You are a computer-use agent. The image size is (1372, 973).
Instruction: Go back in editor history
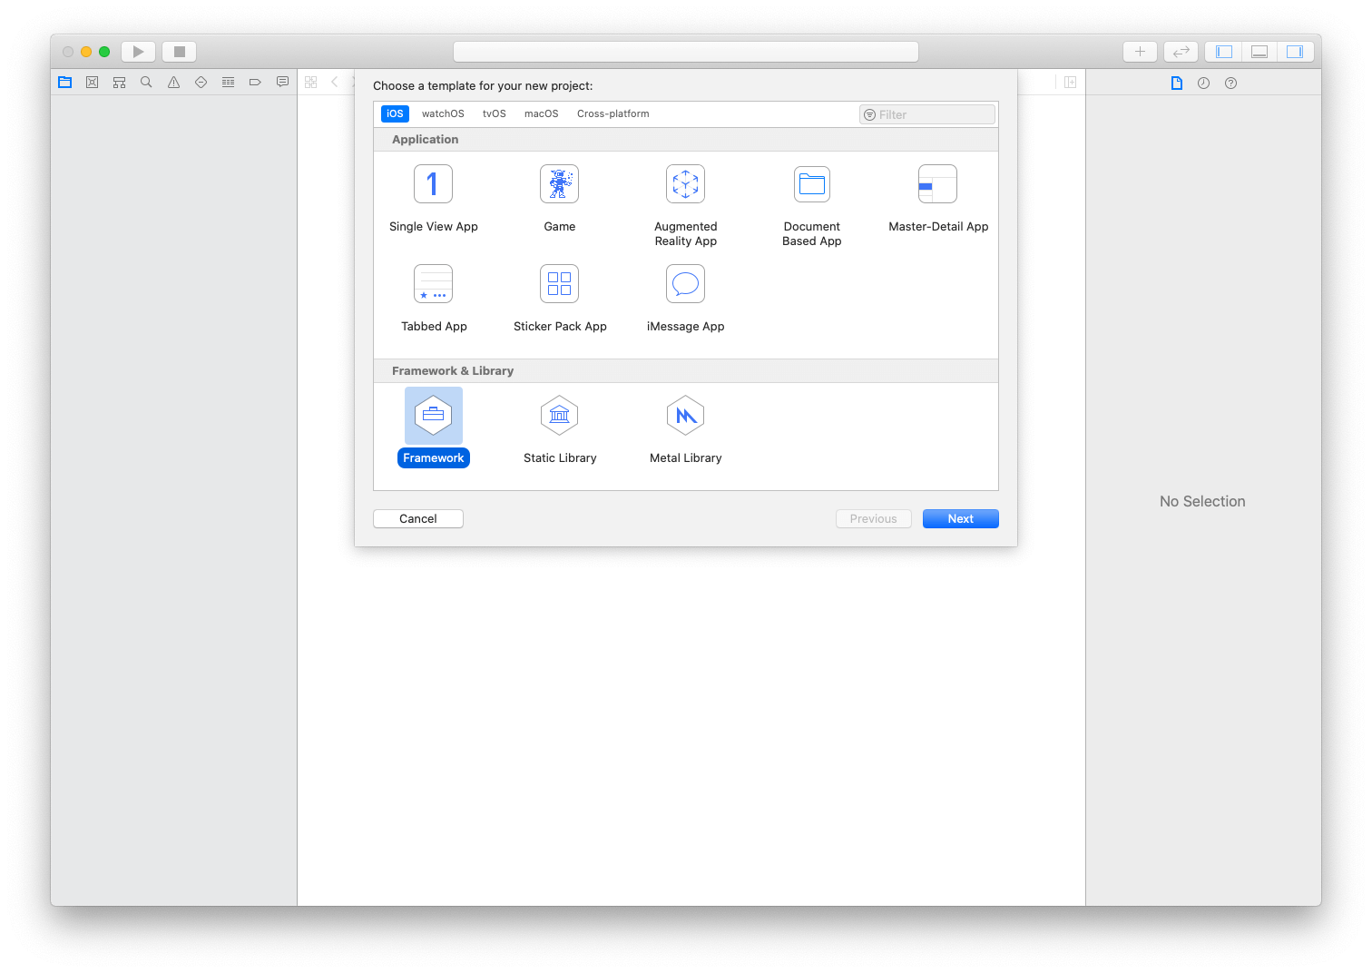pyautogui.click(x=334, y=83)
